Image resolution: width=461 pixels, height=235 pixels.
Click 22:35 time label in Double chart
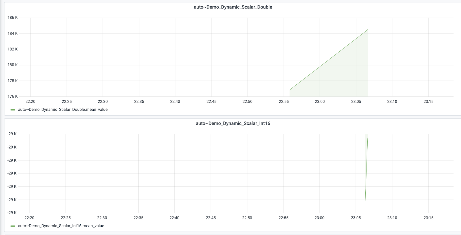[139, 101]
